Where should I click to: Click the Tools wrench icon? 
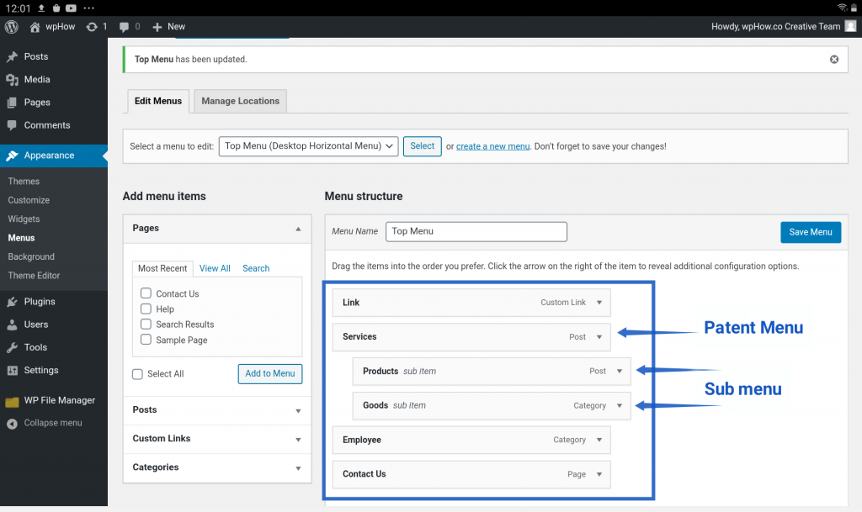[10, 346]
